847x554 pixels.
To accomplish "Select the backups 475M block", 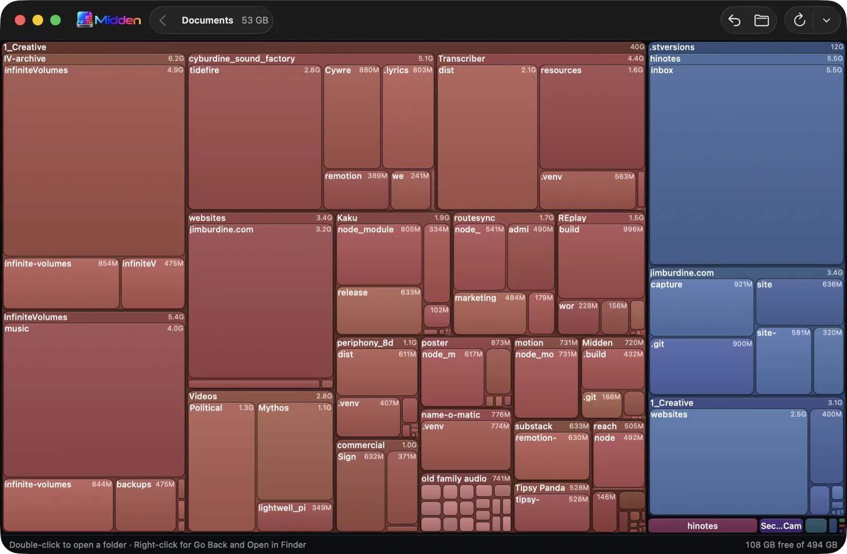I will (146, 505).
